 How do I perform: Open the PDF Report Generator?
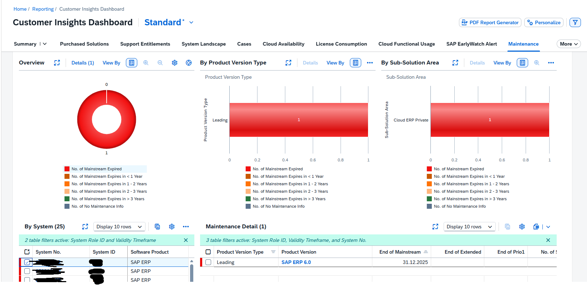(490, 22)
